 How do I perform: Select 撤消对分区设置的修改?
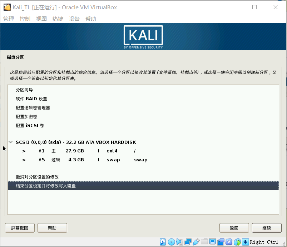pos(143,177)
